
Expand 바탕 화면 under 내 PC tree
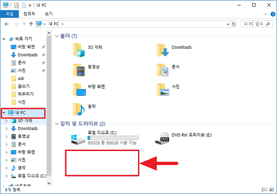(x=7, y=152)
